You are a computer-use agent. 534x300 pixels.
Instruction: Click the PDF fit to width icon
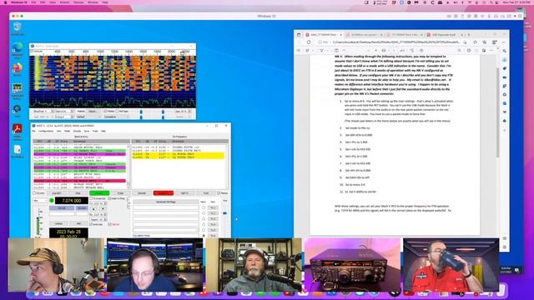[x=384, y=50]
